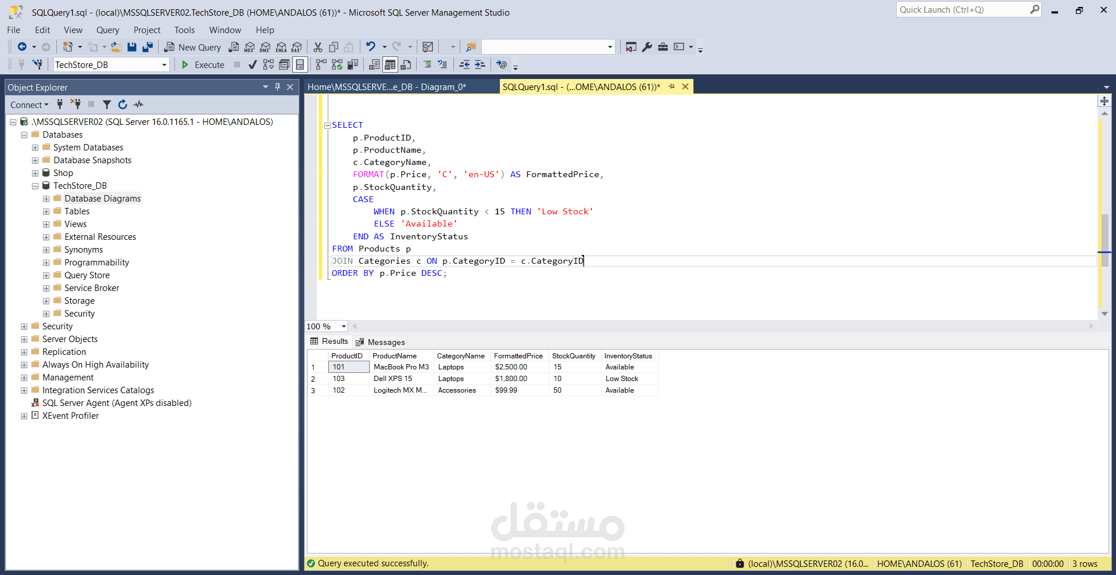This screenshot has height=575, width=1116.
Task: Expand the Shop database node
Action: click(x=35, y=173)
